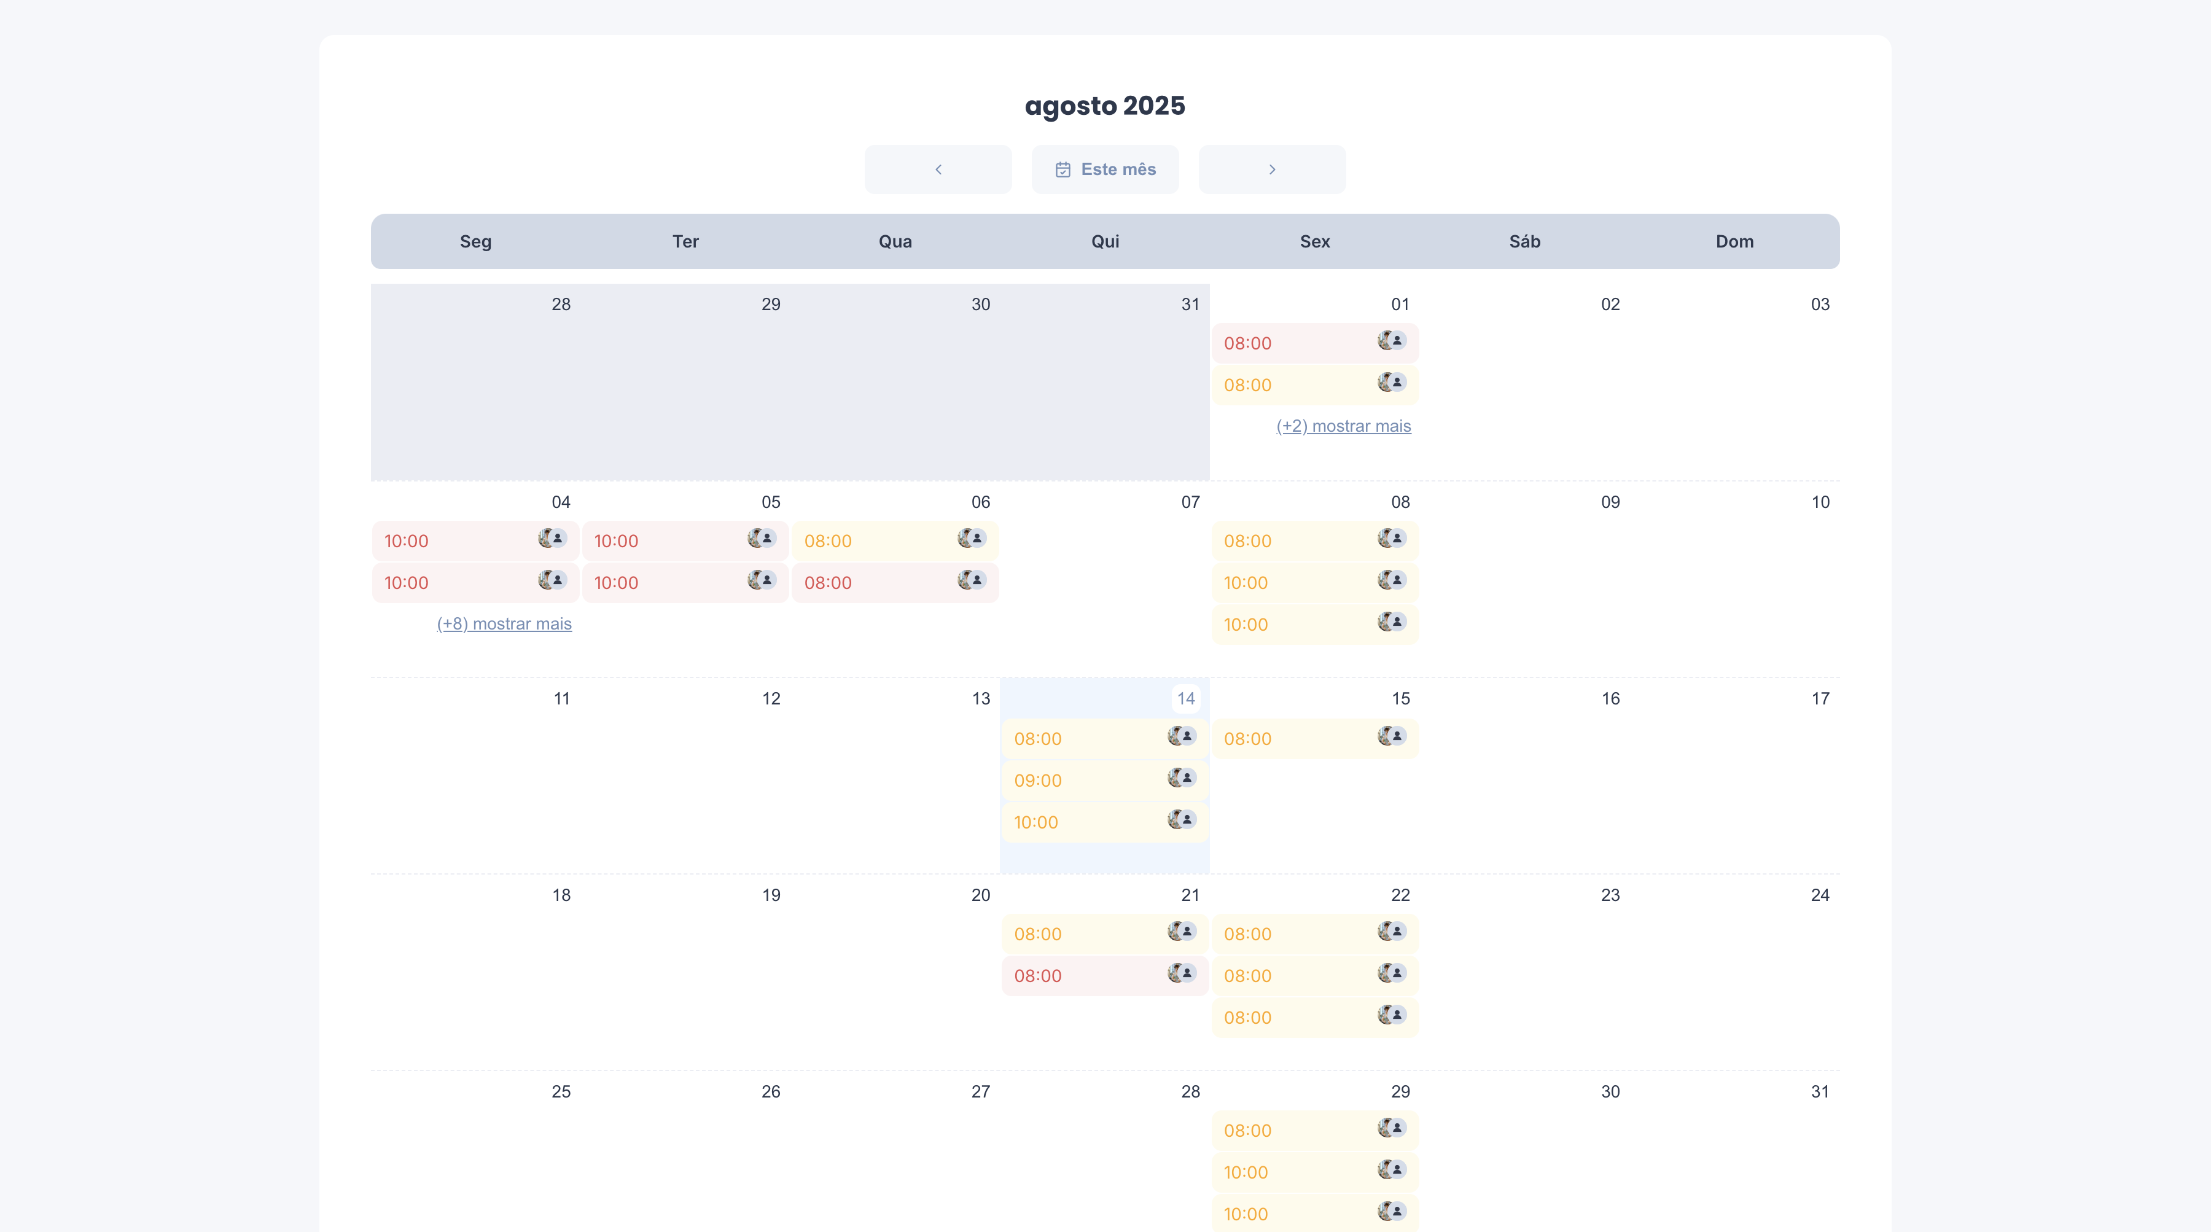Open the 10:00 event on August 8

(1287, 582)
